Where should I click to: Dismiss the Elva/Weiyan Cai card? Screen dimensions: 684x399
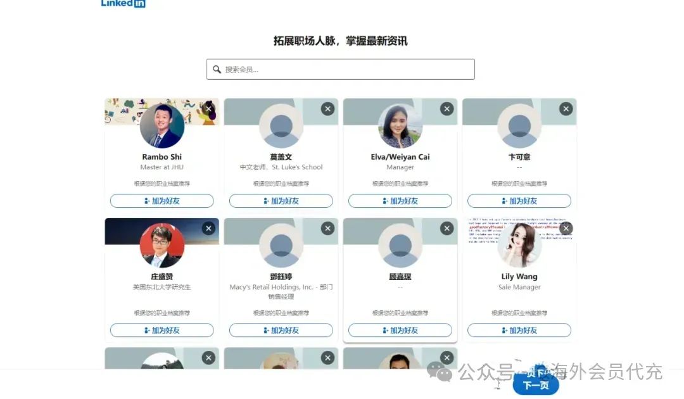click(446, 108)
